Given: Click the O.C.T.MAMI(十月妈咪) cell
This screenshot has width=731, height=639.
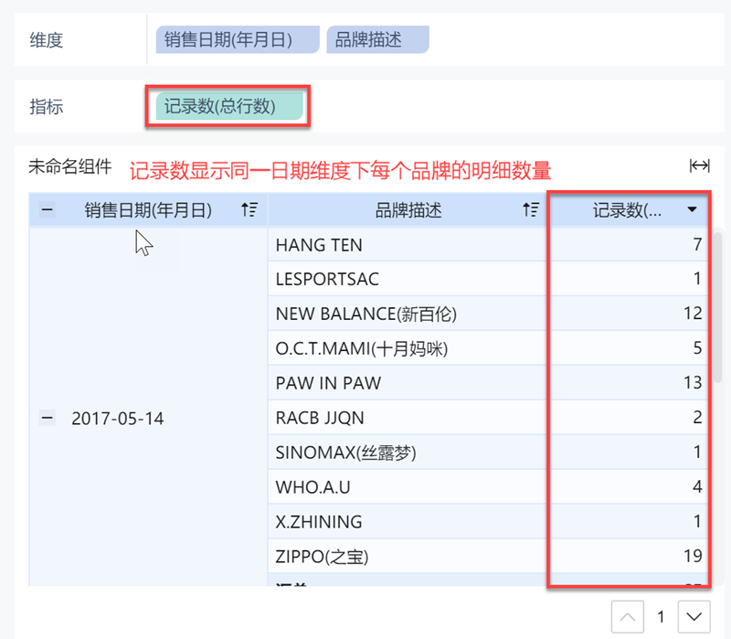Looking at the screenshot, I should [408, 348].
